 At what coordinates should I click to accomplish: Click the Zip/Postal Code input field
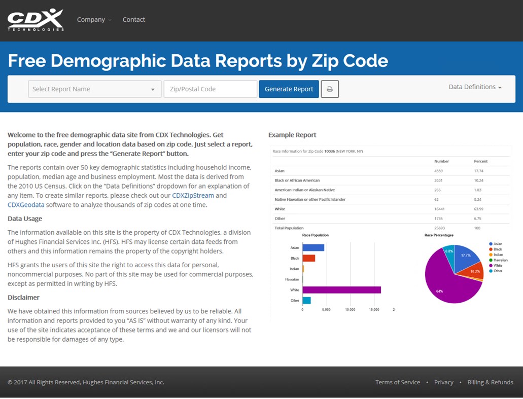[210, 89]
